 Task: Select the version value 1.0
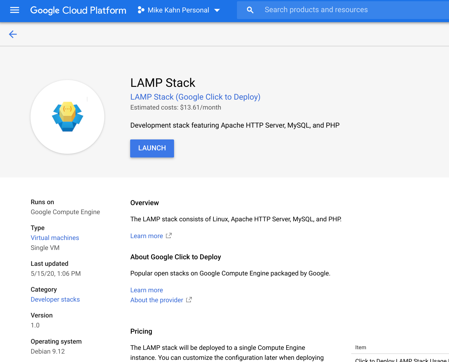[x=35, y=325]
